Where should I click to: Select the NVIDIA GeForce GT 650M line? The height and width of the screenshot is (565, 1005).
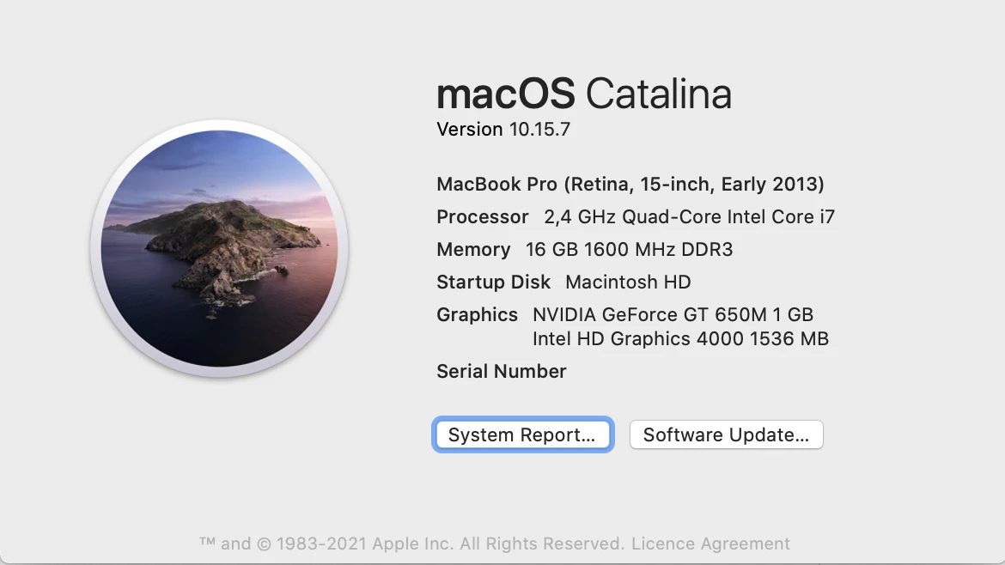[673, 315]
